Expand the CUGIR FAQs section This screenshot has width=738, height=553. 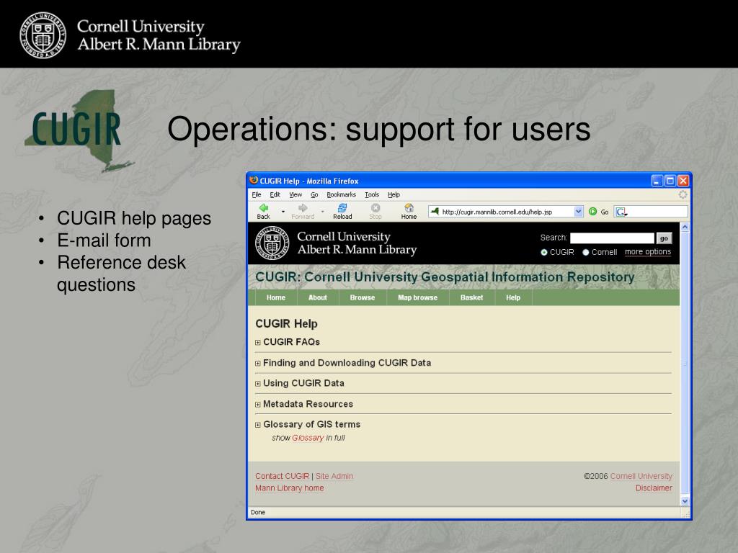257,342
